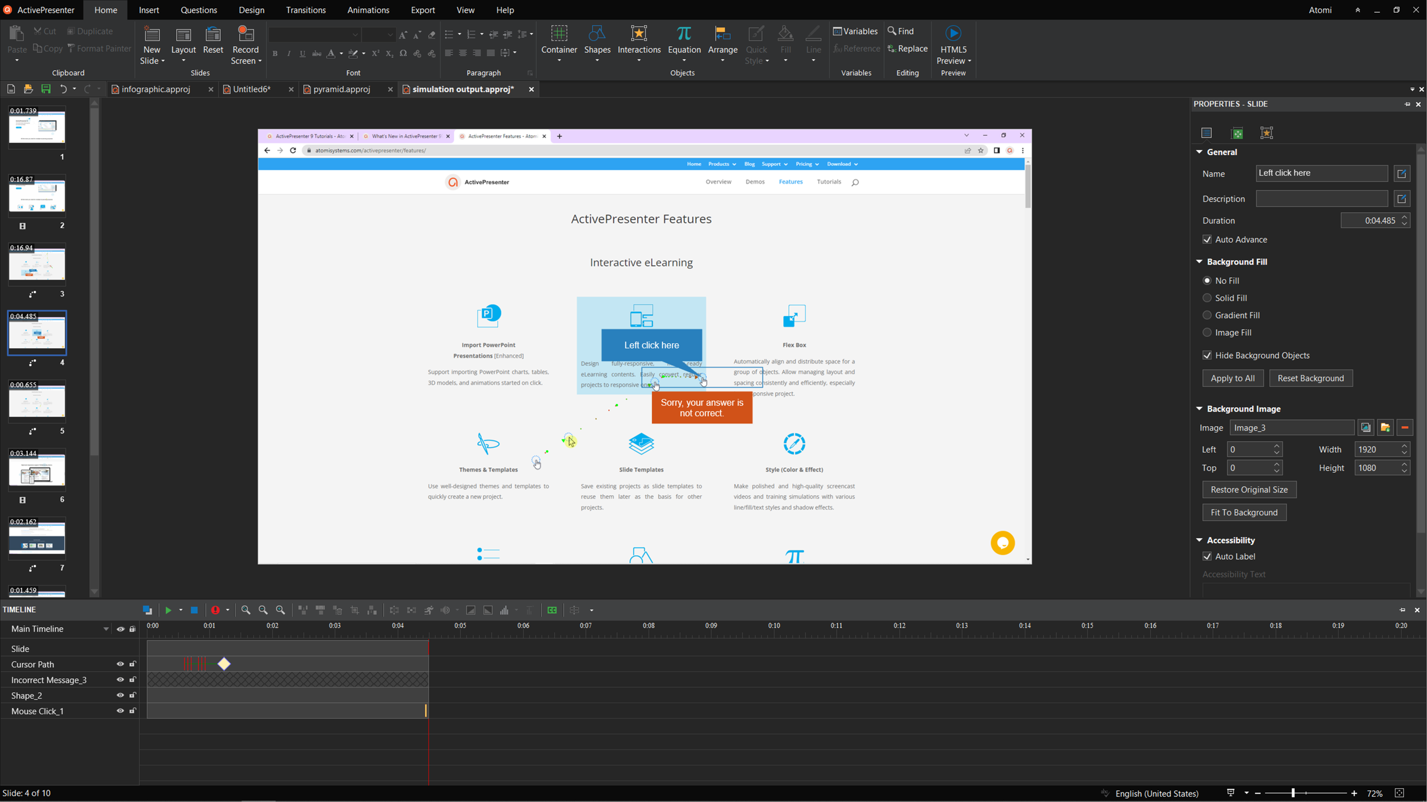Click the Fit To Background button
Screen dimensions: 1427x802
click(x=1244, y=512)
